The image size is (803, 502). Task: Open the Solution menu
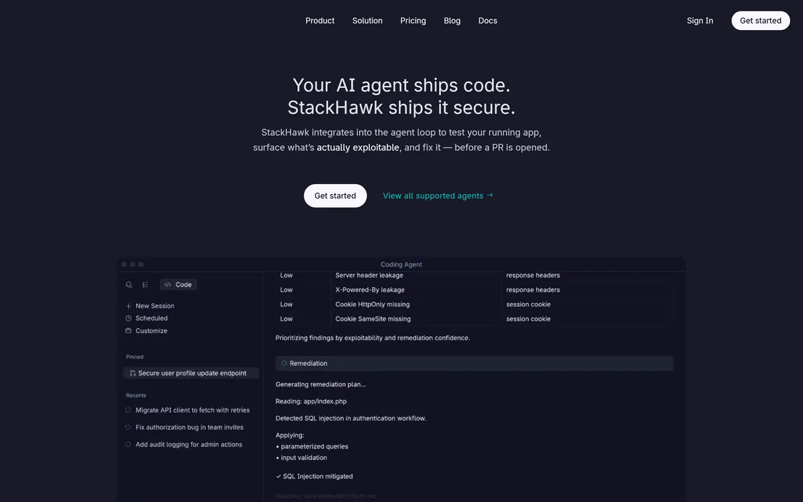point(367,21)
